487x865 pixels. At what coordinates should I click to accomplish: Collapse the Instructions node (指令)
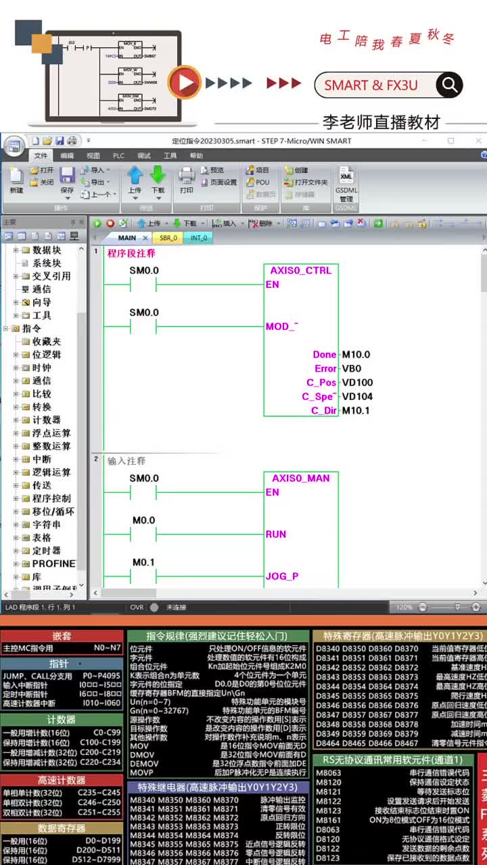pyautogui.click(x=6, y=328)
